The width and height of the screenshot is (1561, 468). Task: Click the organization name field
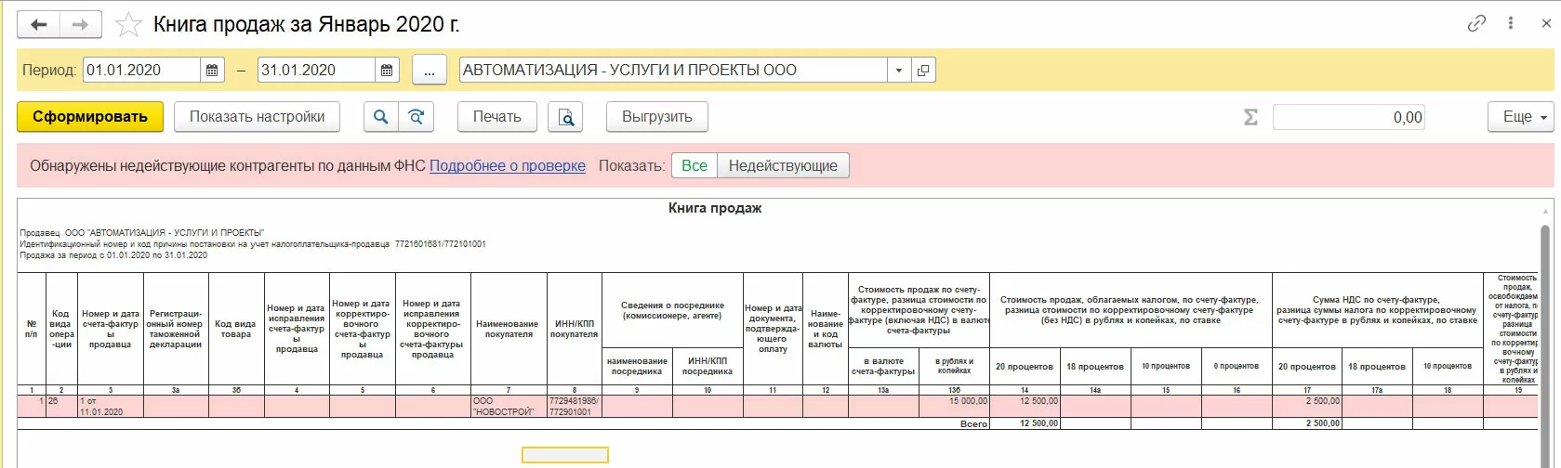(673, 70)
